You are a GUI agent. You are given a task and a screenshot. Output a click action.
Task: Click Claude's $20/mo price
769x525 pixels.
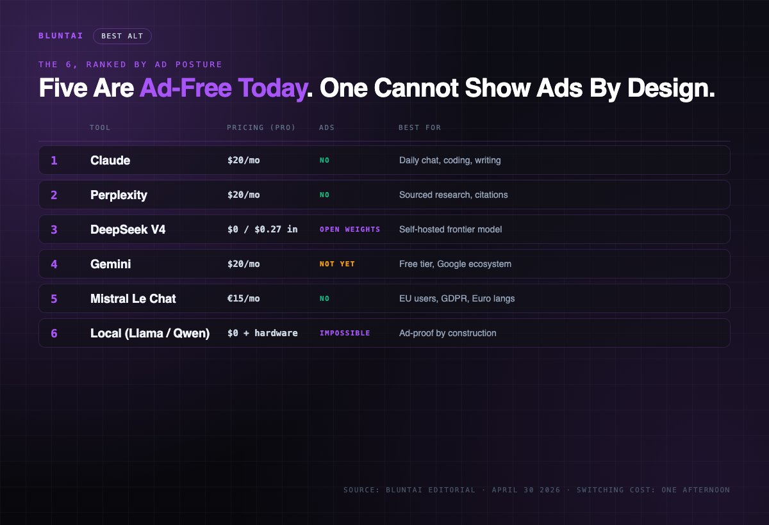[244, 160]
